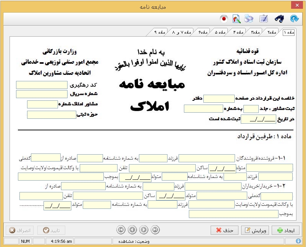306x247 pixels.
Task: Select the ماده۶ tab
Action: point(203,32)
